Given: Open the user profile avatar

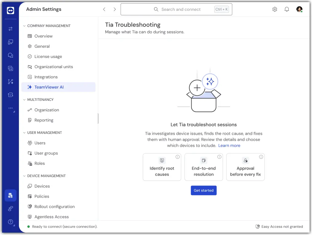Looking at the screenshot, I should pos(299,9).
